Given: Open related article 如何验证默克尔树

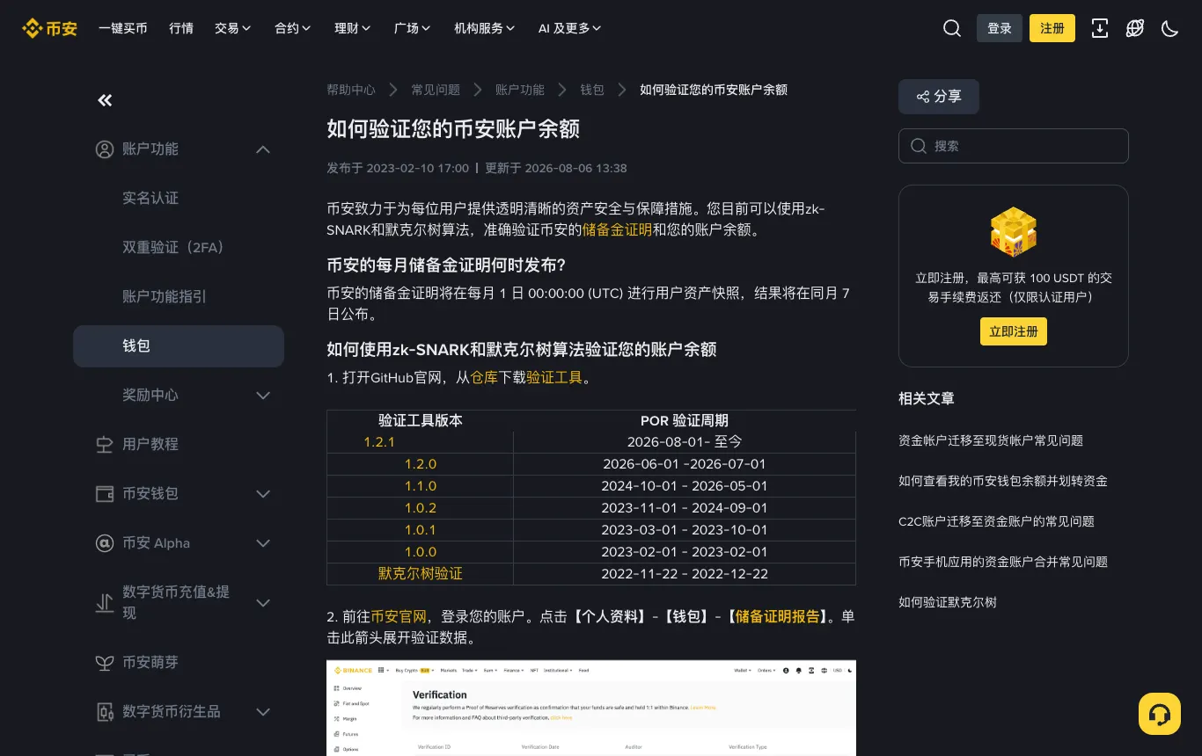Looking at the screenshot, I should point(948,602).
